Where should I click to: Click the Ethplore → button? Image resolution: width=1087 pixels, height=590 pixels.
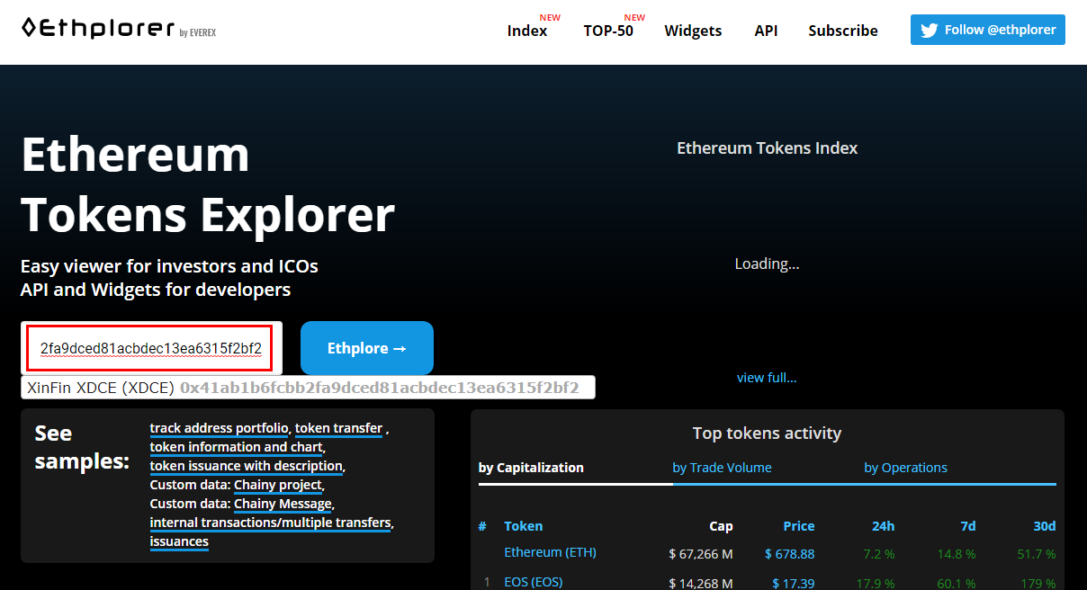367,348
